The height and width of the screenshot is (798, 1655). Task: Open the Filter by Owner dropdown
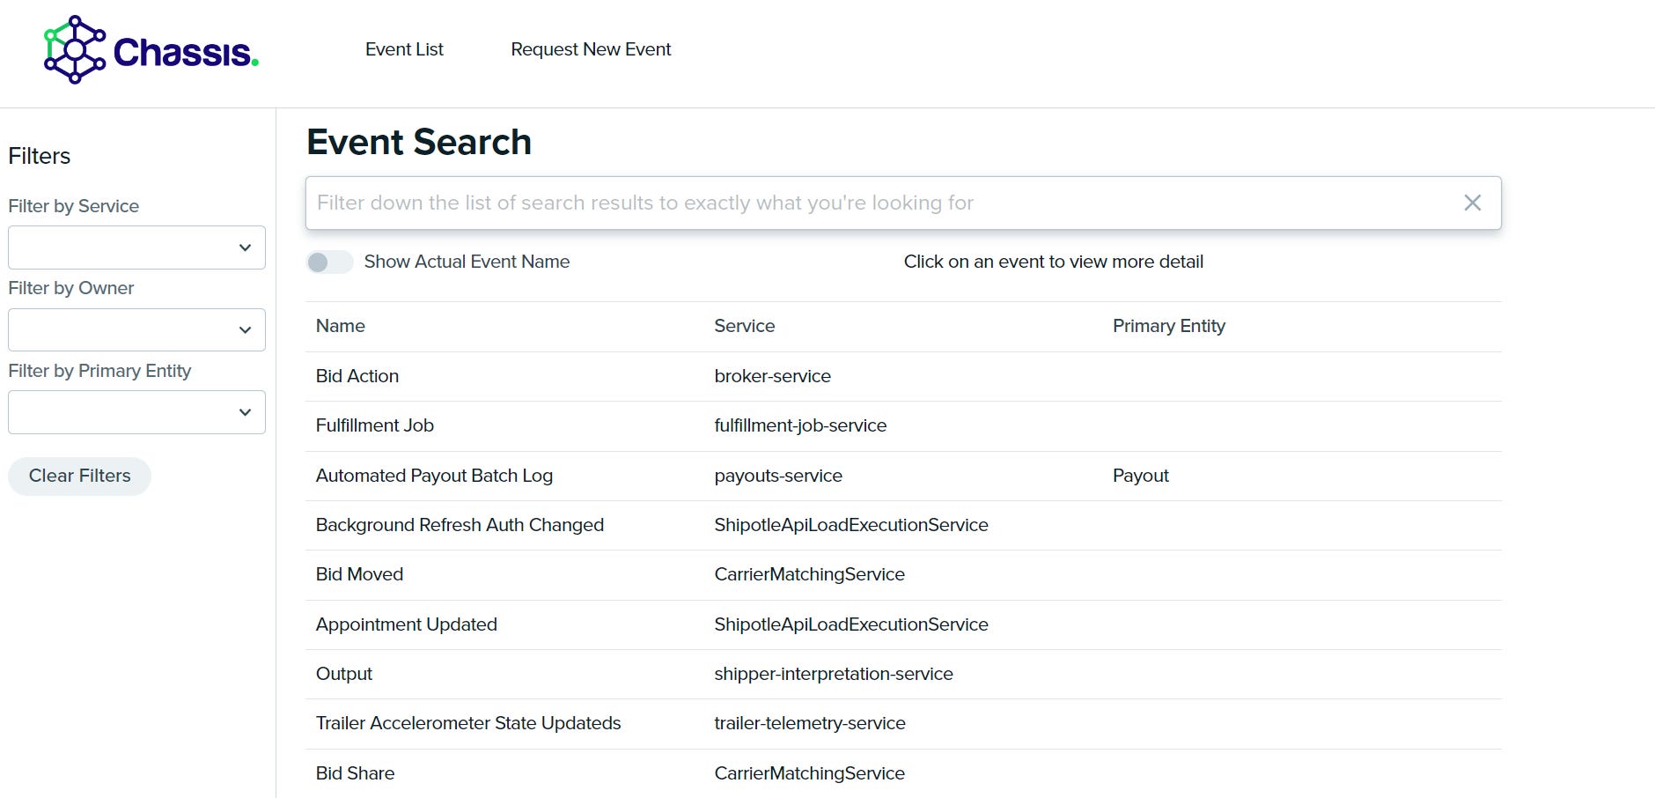tap(136, 329)
